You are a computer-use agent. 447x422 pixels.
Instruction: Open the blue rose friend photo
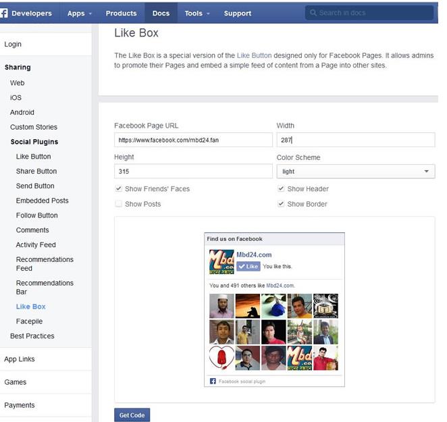273,306
